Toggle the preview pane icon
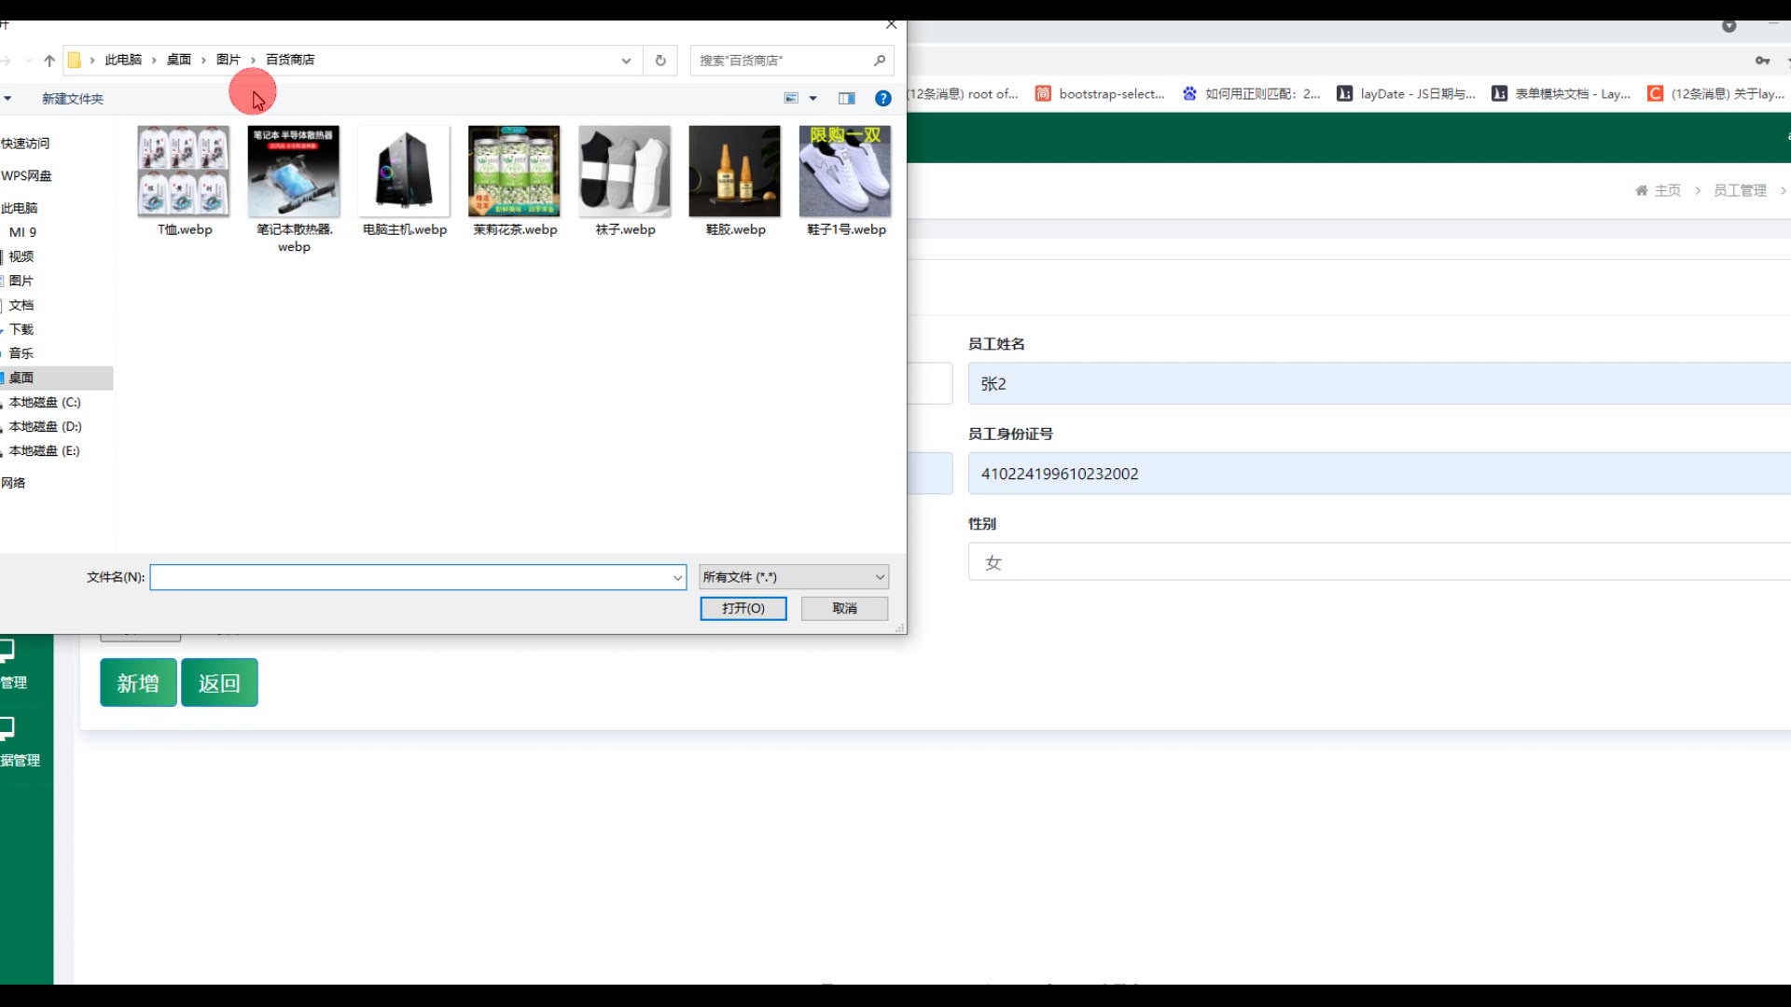The image size is (1791, 1007). click(846, 98)
